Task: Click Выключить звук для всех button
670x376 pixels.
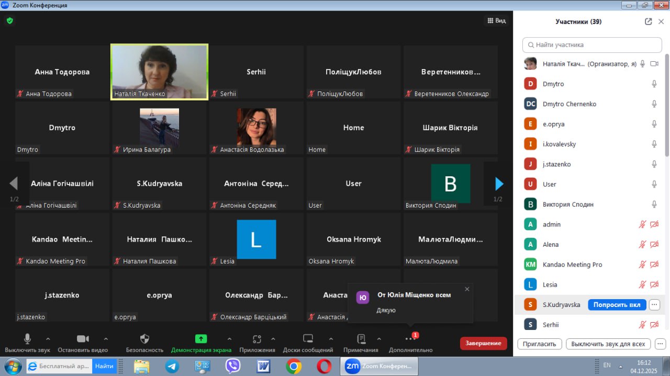Action: click(x=608, y=344)
